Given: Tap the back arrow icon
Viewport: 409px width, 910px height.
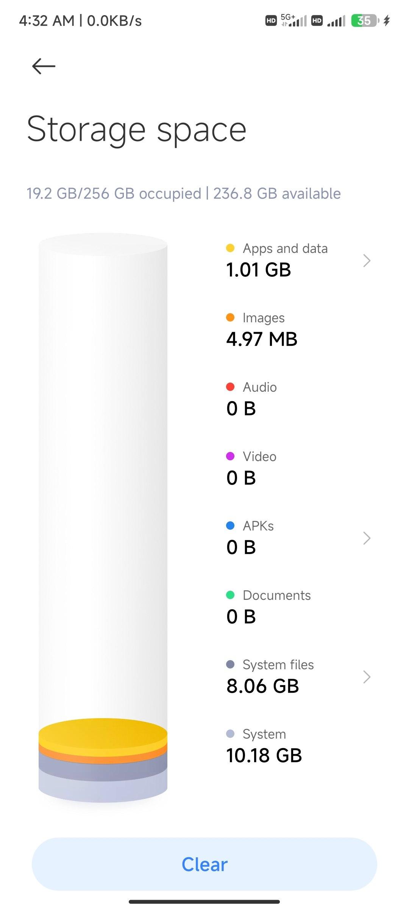Looking at the screenshot, I should [44, 66].
